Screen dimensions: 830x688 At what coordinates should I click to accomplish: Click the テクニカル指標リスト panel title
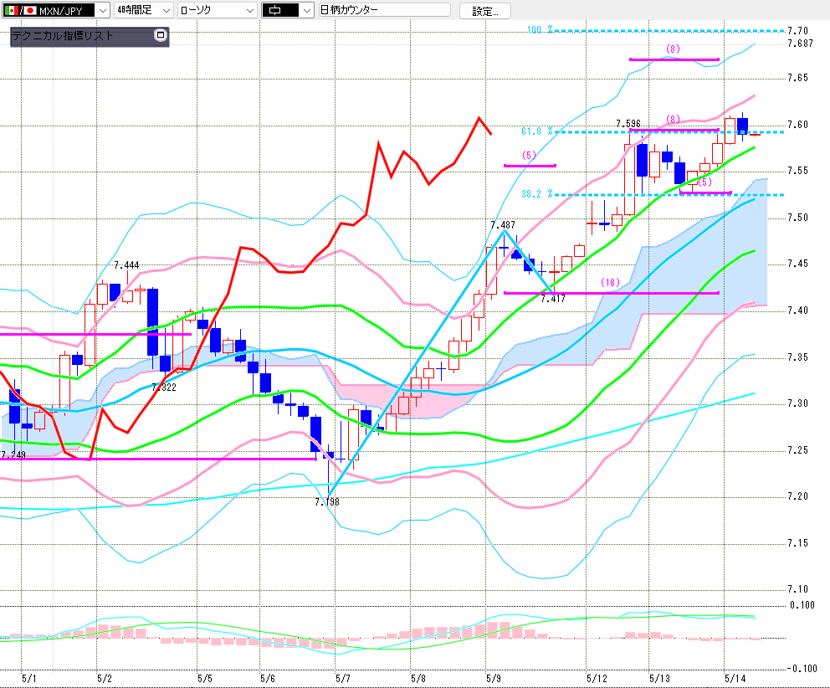point(63,36)
